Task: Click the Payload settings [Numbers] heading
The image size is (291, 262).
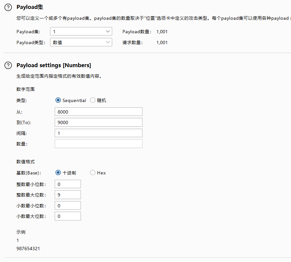Action: [54, 65]
